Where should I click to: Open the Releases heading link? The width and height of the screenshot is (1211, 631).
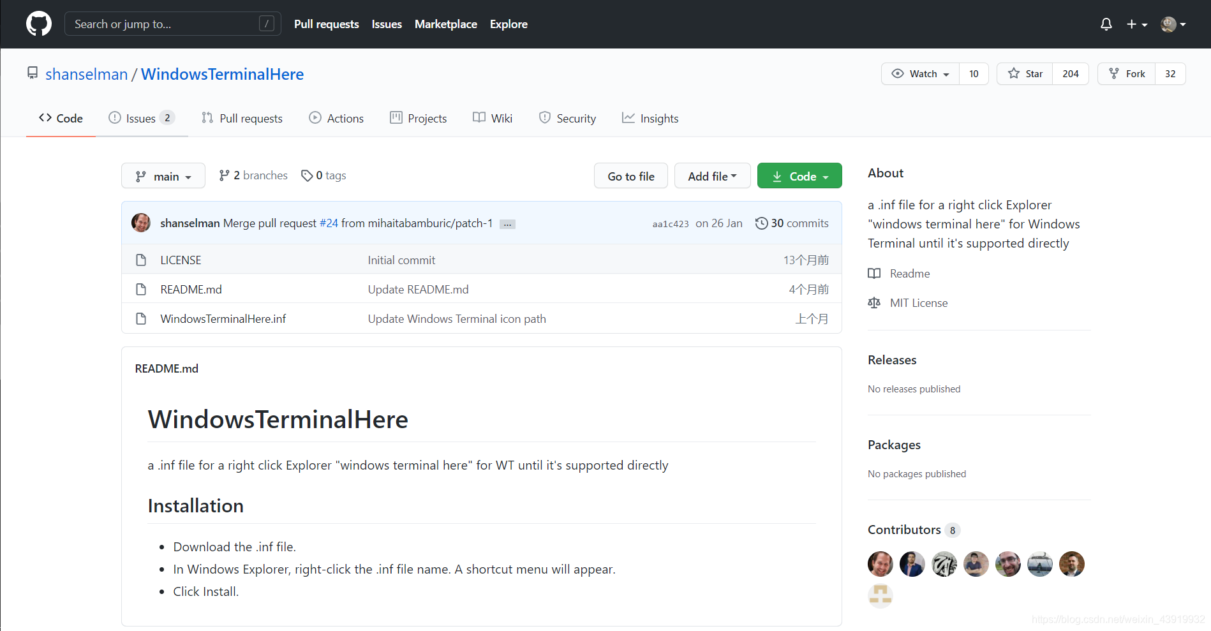[x=892, y=360]
